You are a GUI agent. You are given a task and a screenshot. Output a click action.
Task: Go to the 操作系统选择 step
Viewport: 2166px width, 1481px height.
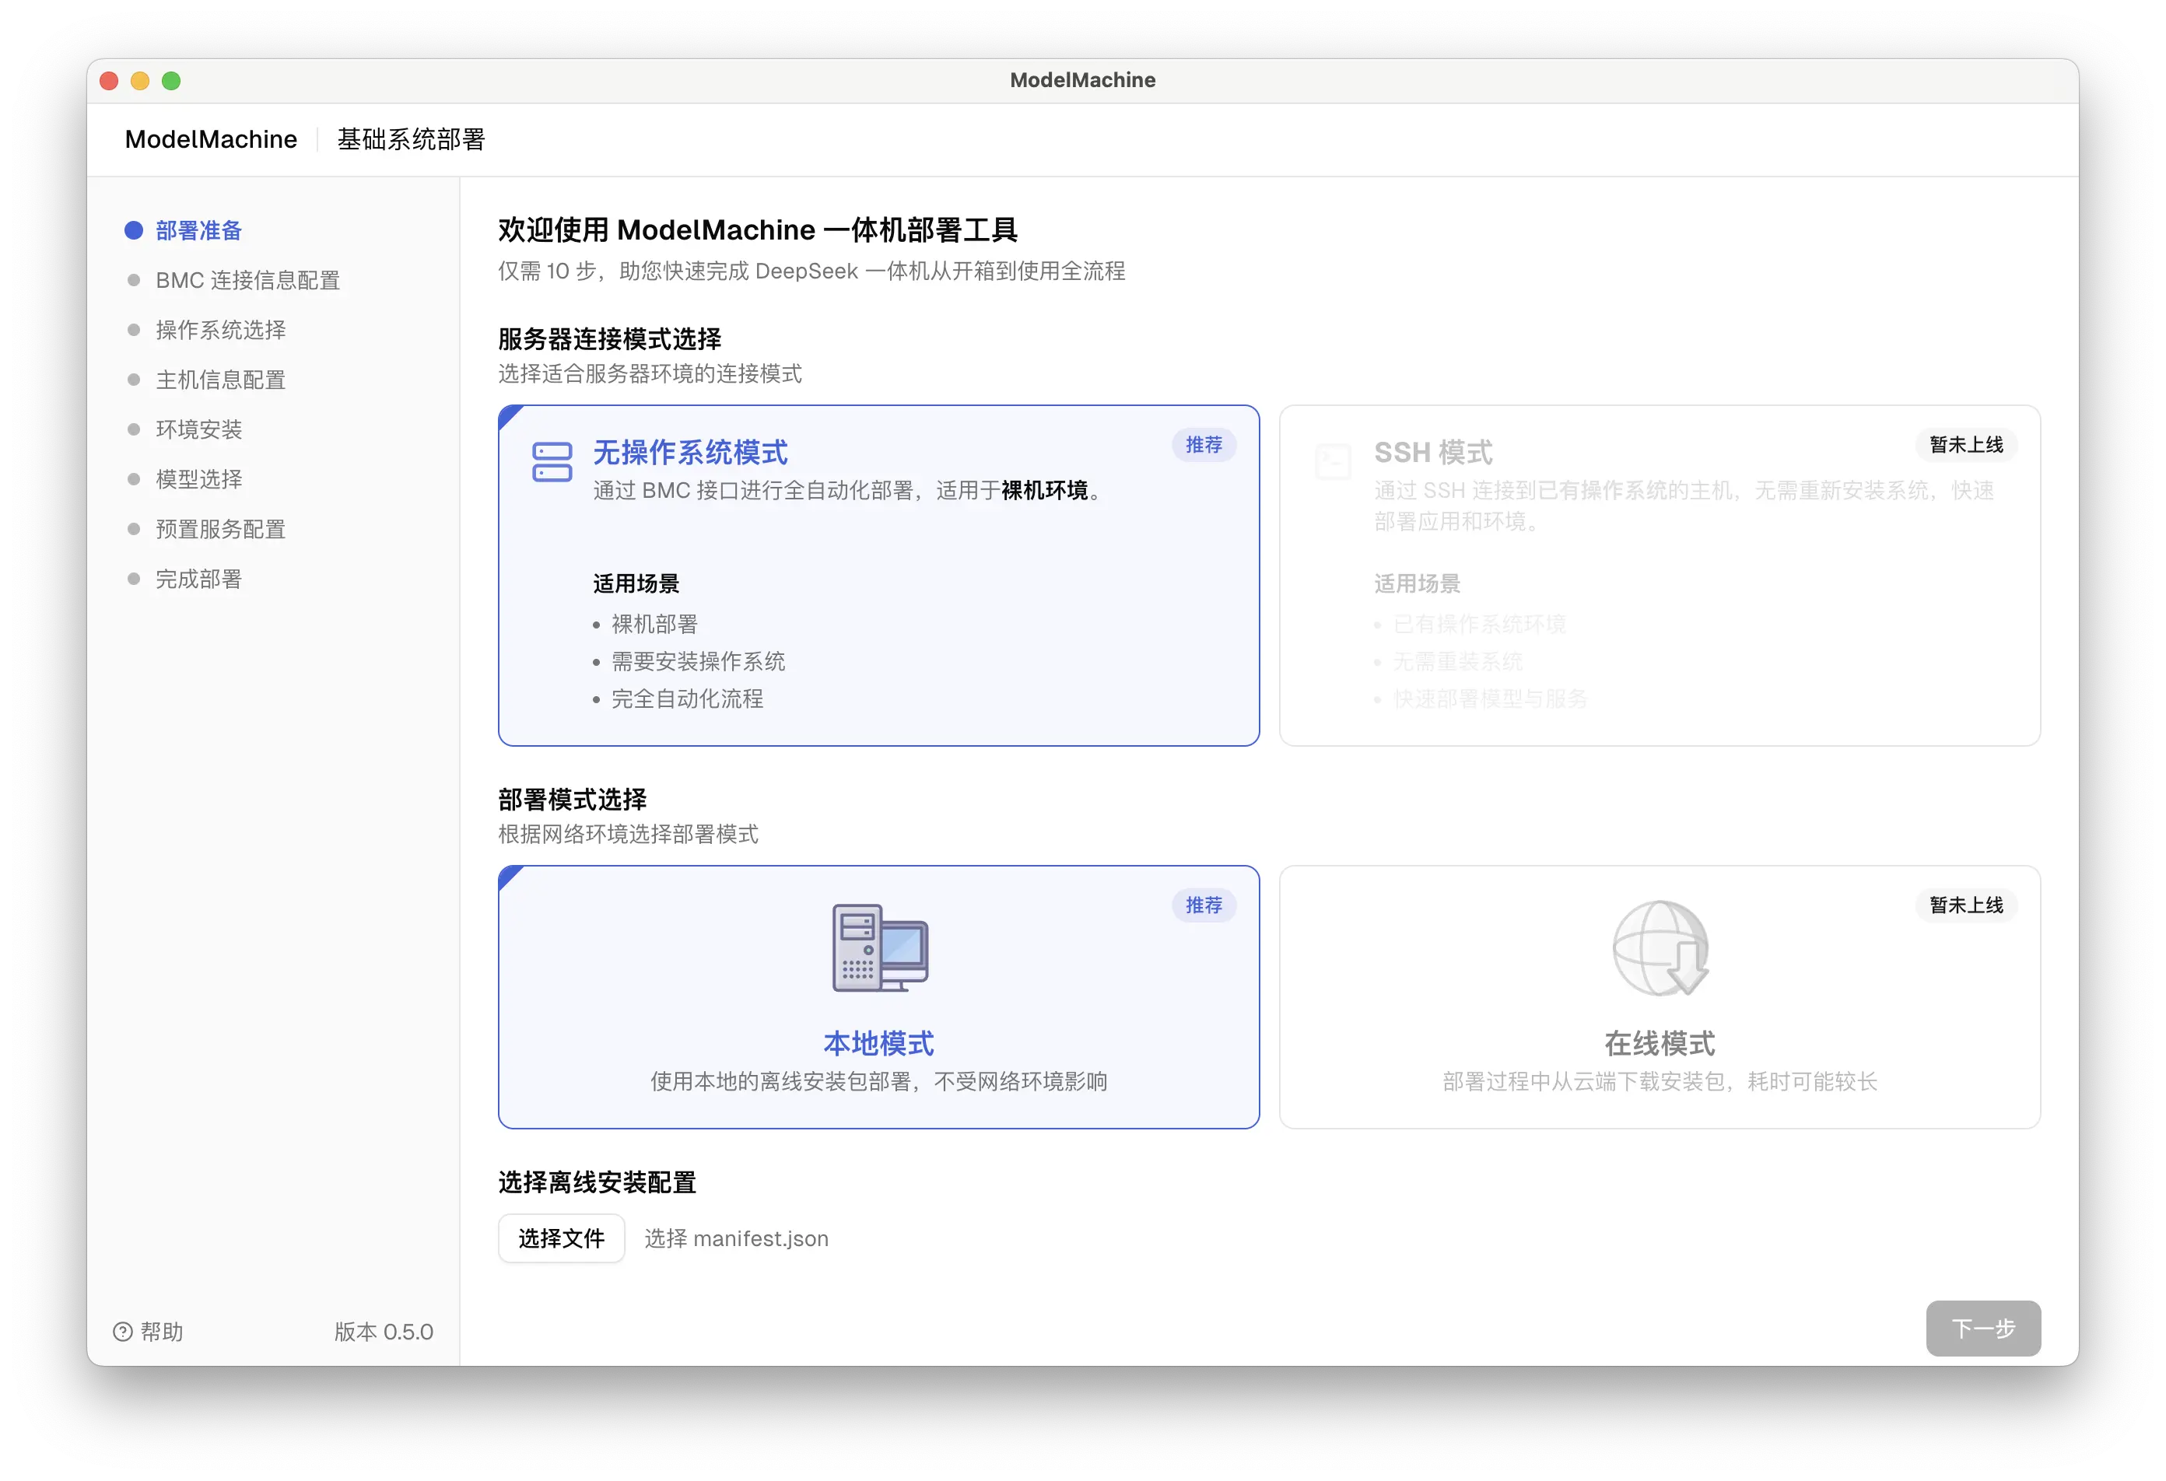tap(220, 330)
